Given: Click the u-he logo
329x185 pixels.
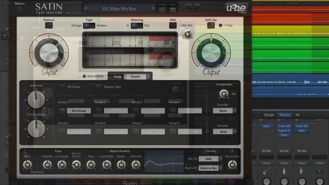Looking at the screenshot, I should pos(236,8).
